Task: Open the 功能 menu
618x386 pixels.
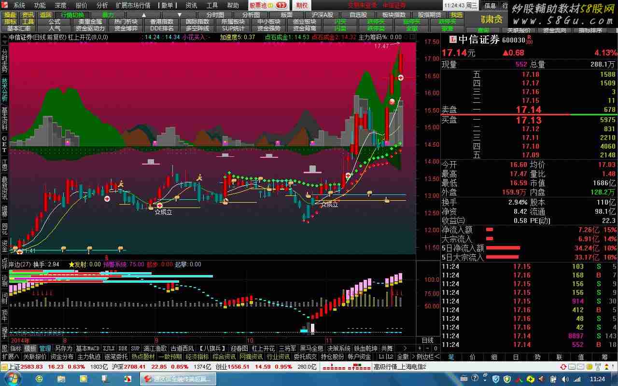Action: (x=40, y=5)
